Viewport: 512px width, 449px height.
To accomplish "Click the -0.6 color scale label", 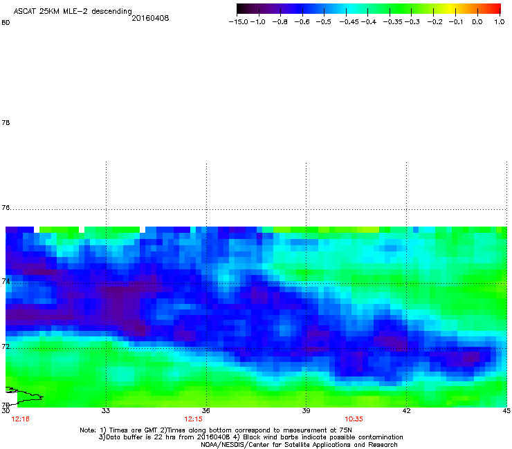I will (x=302, y=22).
